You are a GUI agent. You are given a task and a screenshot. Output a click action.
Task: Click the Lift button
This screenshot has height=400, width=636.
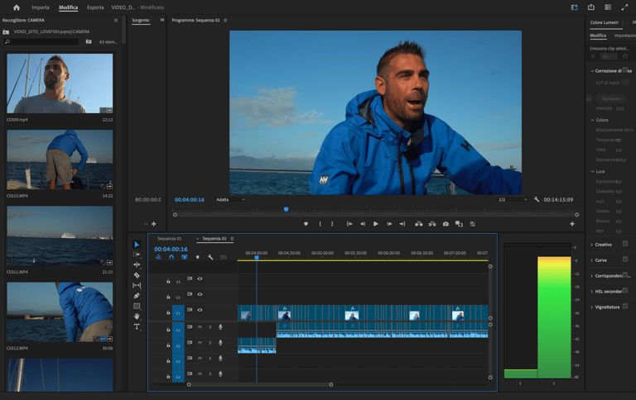[418, 224]
